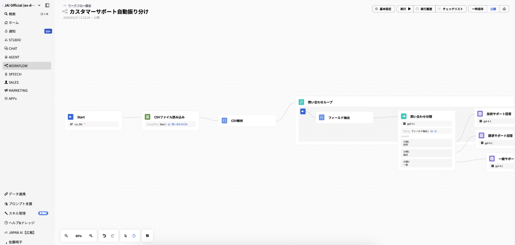Click the 80% zoom level display
The image size is (515, 245).
pos(79,236)
